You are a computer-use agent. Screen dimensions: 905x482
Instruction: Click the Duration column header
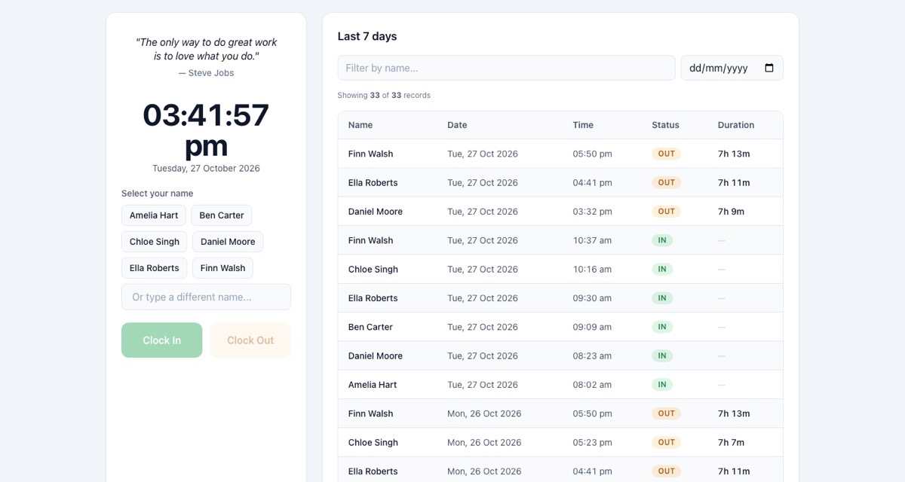(x=736, y=125)
